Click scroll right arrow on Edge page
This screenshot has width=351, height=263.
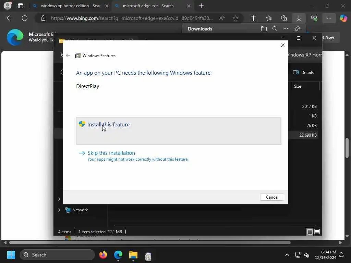(x=340, y=243)
